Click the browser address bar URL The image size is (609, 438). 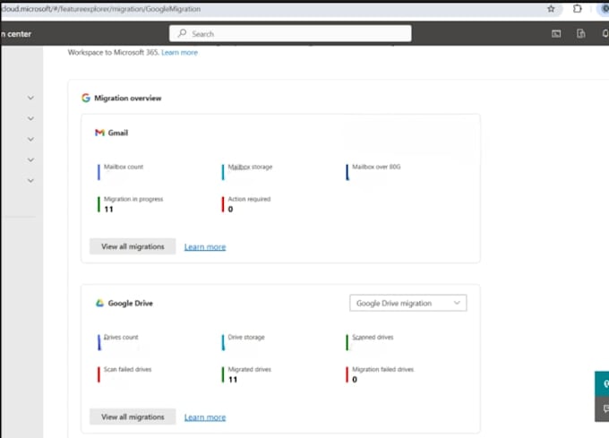tap(101, 9)
